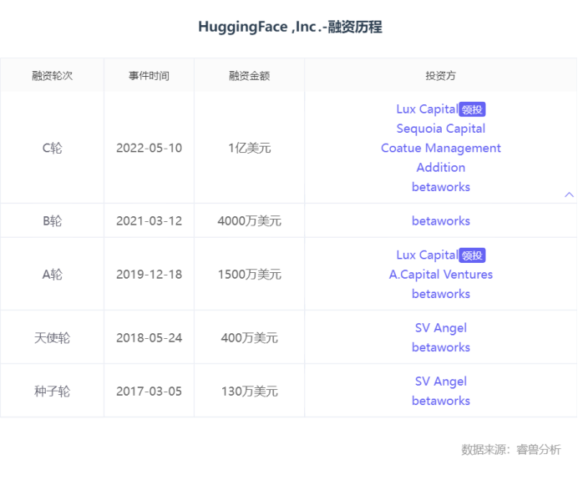578x480 pixels.
Task: Open A.Capital Ventures investor link
Action: [x=441, y=275]
